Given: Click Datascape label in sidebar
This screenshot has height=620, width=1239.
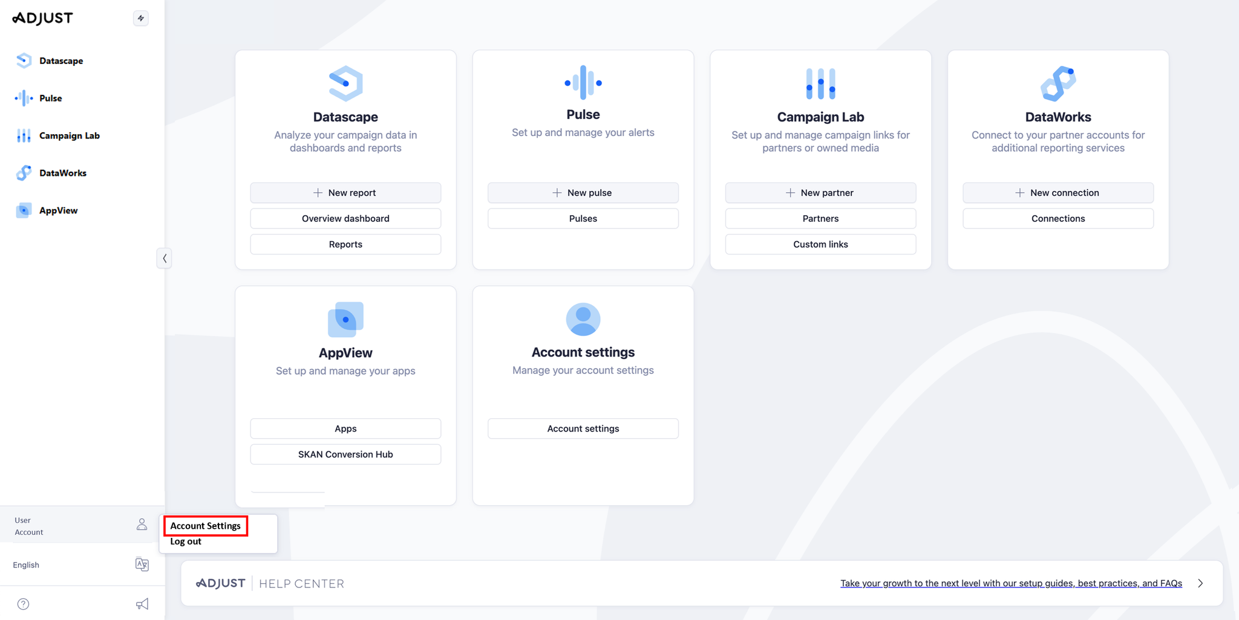Looking at the screenshot, I should pos(61,60).
